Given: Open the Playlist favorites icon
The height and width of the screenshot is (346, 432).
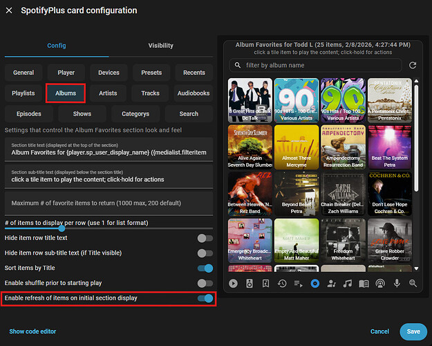Looking at the screenshot, I should click(299, 284).
